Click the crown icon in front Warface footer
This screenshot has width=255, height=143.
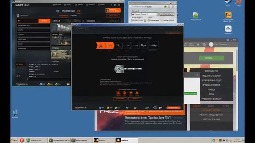(135, 108)
